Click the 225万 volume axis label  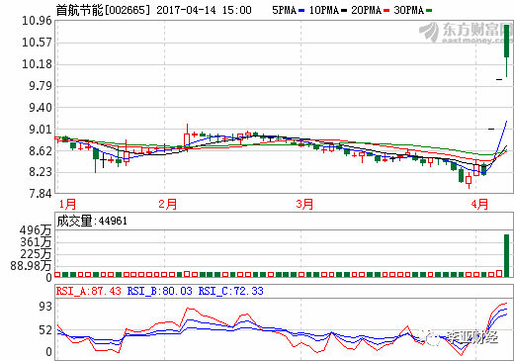(36, 254)
